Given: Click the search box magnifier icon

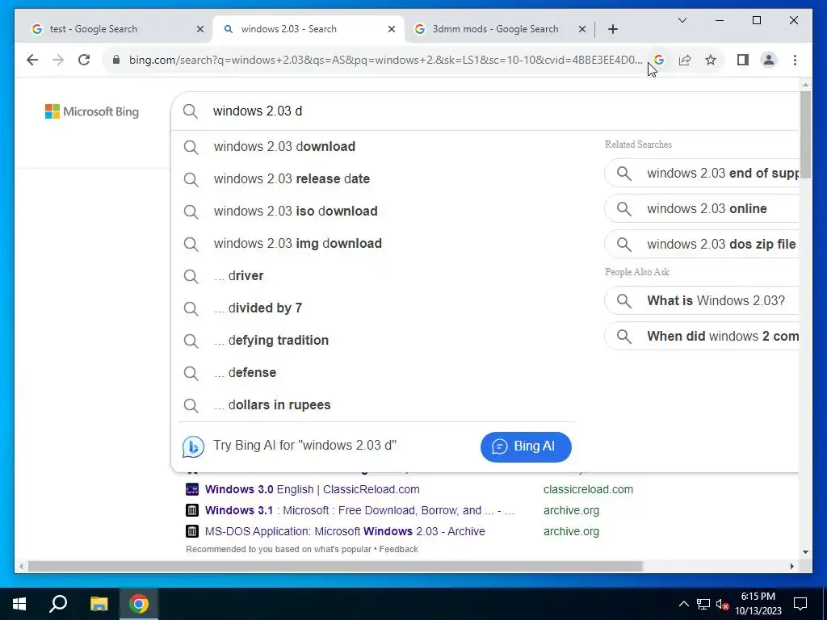Looking at the screenshot, I should [x=191, y=111].
